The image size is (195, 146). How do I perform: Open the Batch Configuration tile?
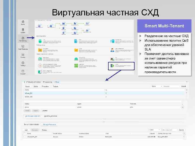[50, 72]
